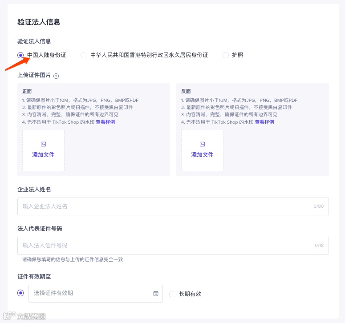Screen dimensions: 345x323
Task: Click the 0/18 counter in the ID number field
Action: (x=319, y=246)
